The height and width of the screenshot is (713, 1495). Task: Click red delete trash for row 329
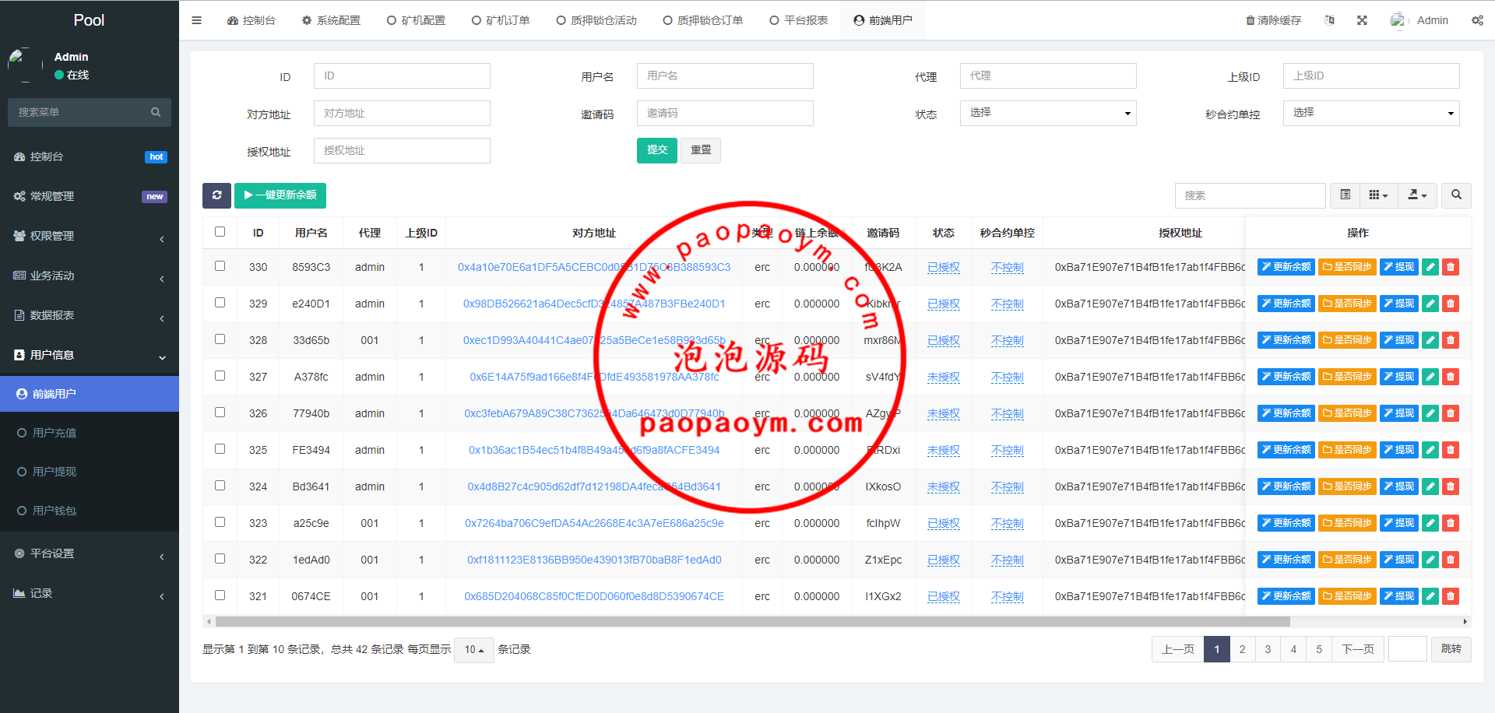tap(1451, 304)
